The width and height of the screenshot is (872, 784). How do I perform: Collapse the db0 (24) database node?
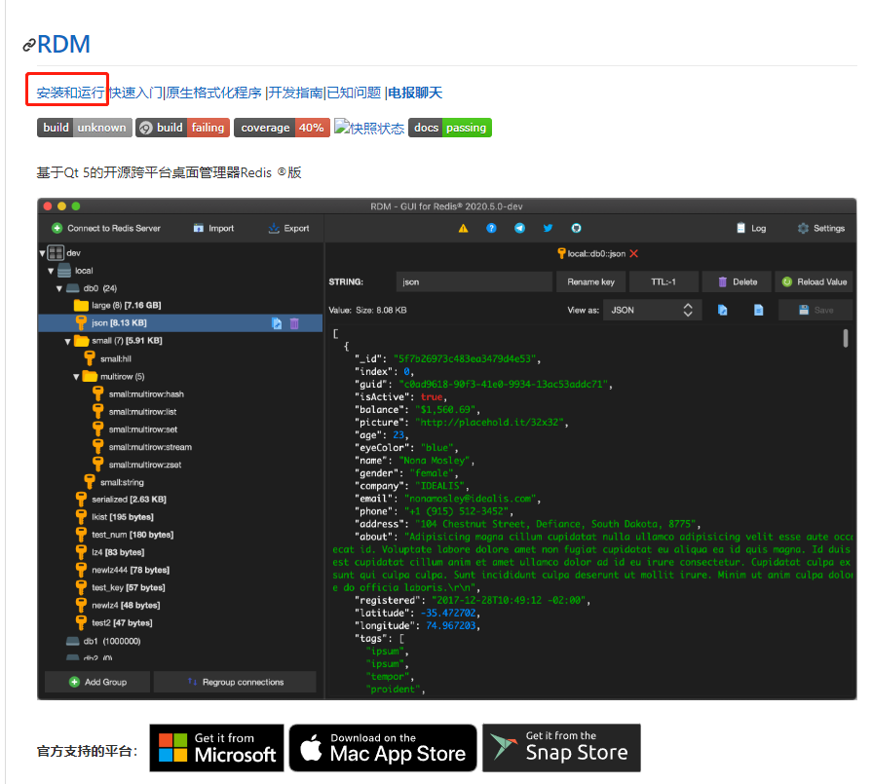(59, 288)
